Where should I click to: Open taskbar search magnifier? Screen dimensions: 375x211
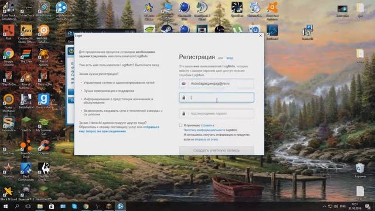(x=17, y=206)
